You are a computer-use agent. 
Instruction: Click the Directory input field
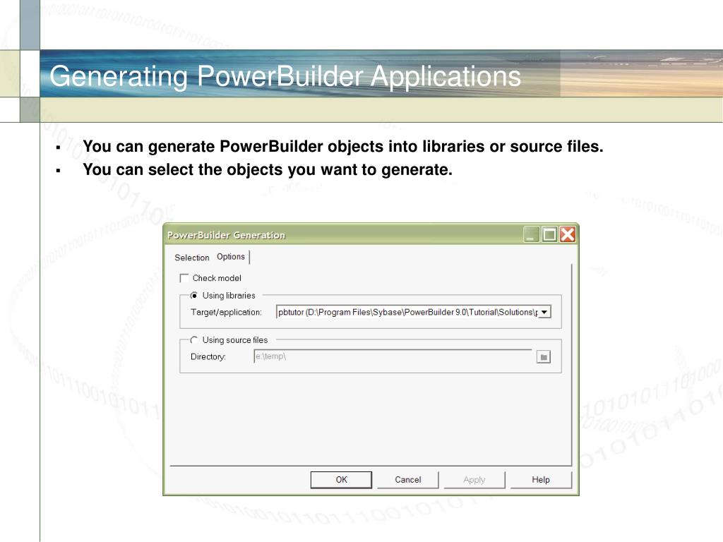click(393, 356)
